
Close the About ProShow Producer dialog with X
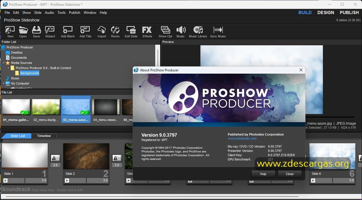click(x=301, y=70)
